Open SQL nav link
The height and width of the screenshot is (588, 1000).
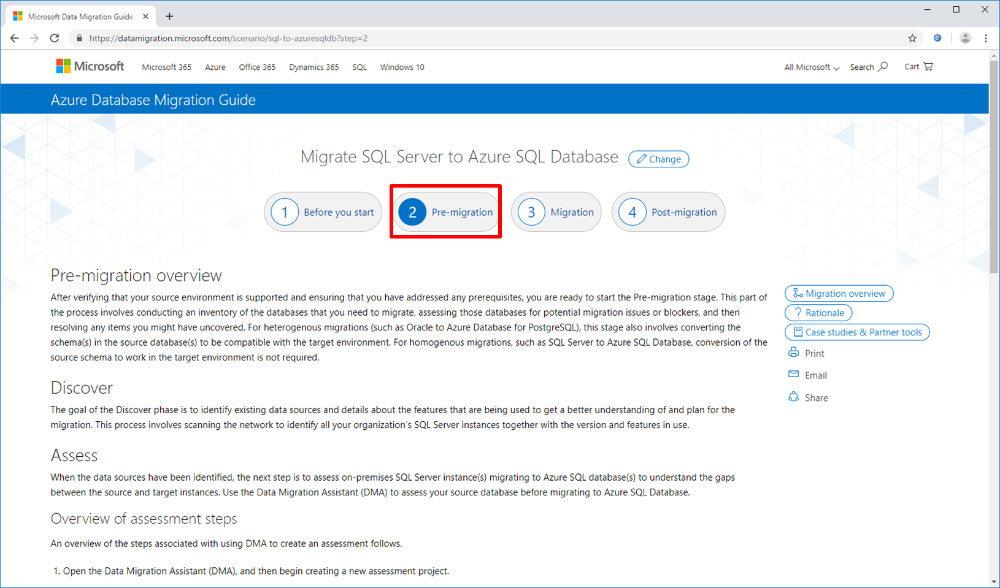pyautogui.click(x=360, y=67)
